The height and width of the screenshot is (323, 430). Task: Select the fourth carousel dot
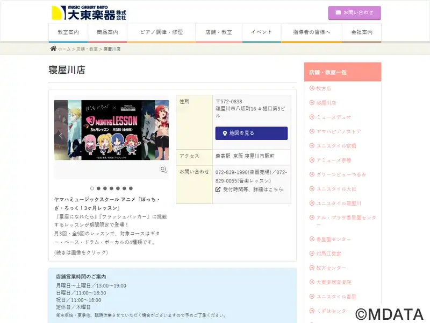click(111, 188)
